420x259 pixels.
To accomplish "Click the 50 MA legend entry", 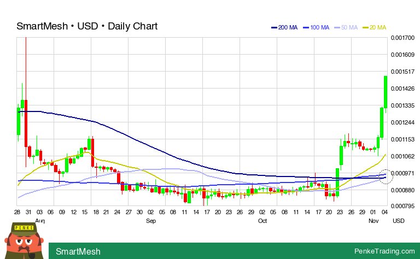I will click(x=346, y=27).
